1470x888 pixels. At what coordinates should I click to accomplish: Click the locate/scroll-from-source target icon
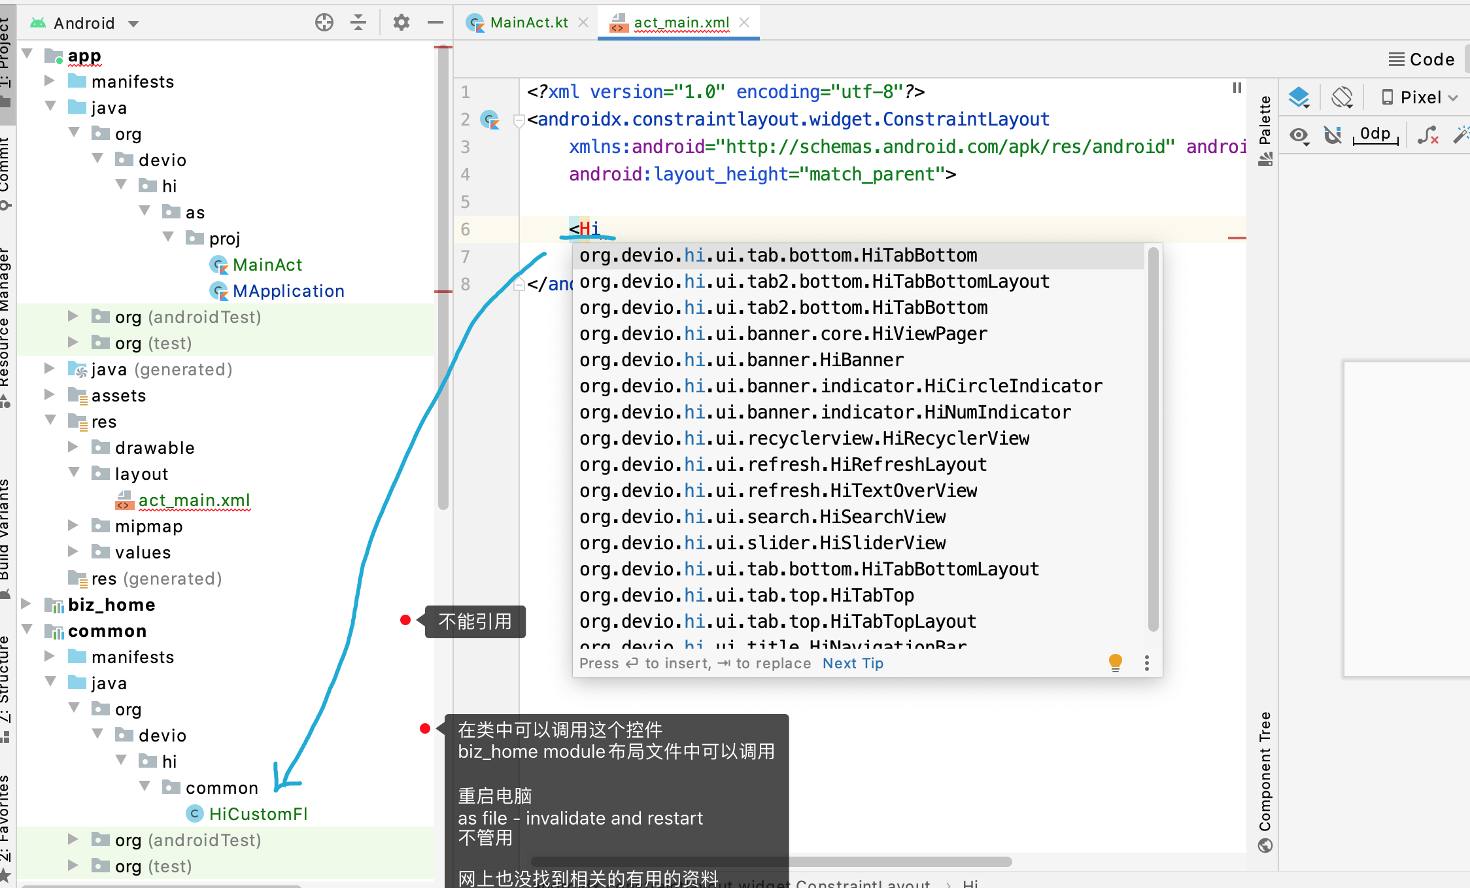pos(324,23)
